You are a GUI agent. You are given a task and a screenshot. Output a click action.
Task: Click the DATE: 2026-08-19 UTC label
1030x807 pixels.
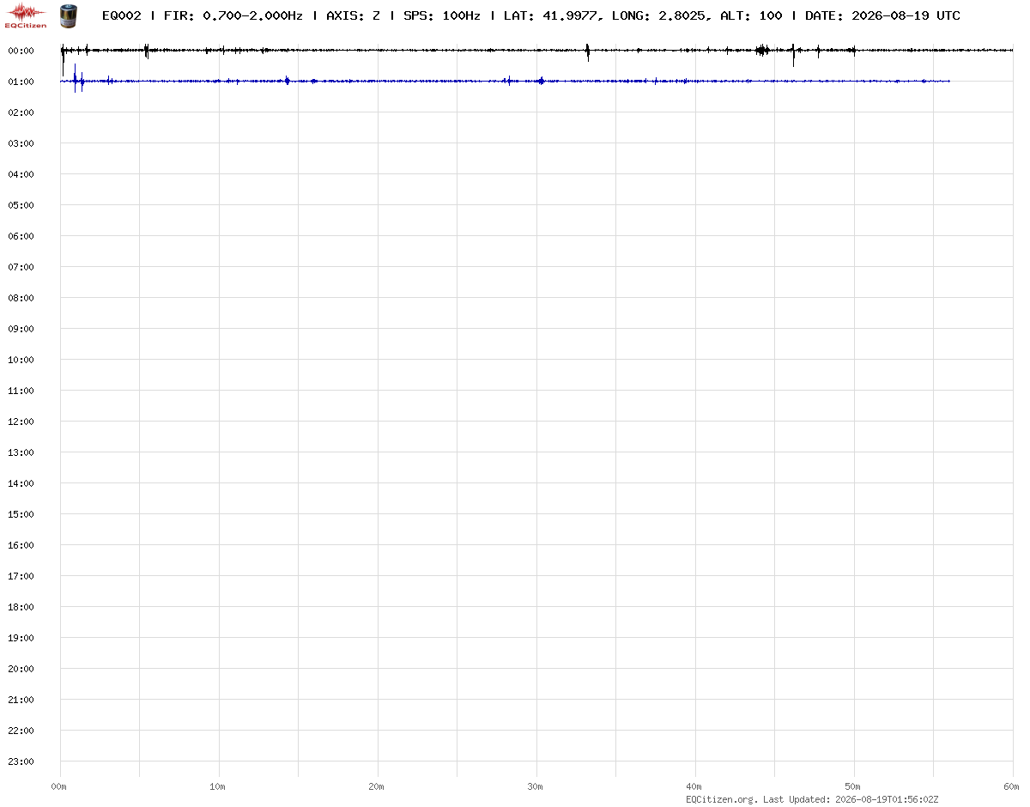882,15
